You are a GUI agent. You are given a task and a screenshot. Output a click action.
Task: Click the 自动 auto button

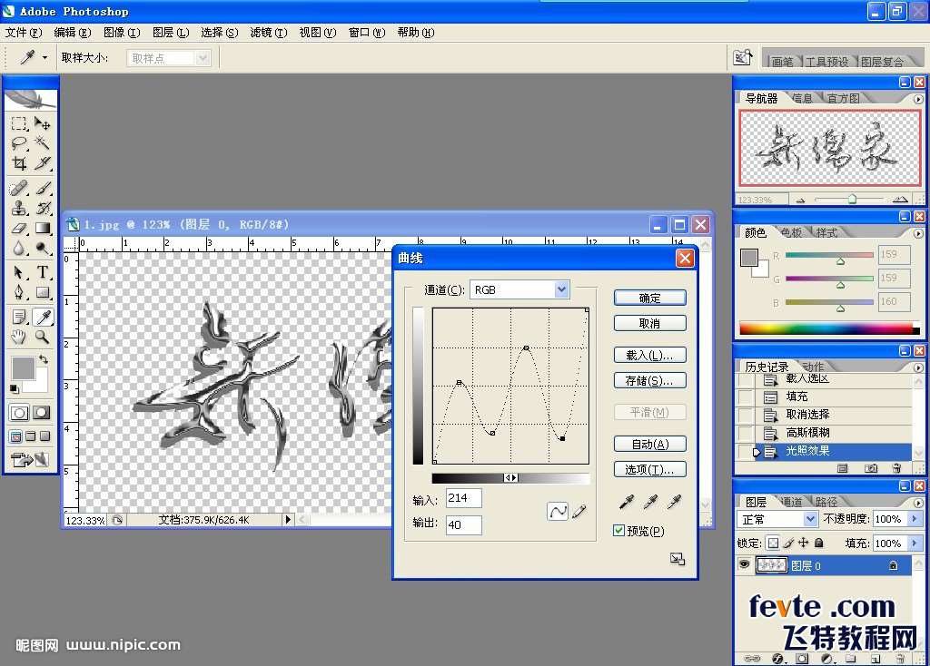pos(649,444)
